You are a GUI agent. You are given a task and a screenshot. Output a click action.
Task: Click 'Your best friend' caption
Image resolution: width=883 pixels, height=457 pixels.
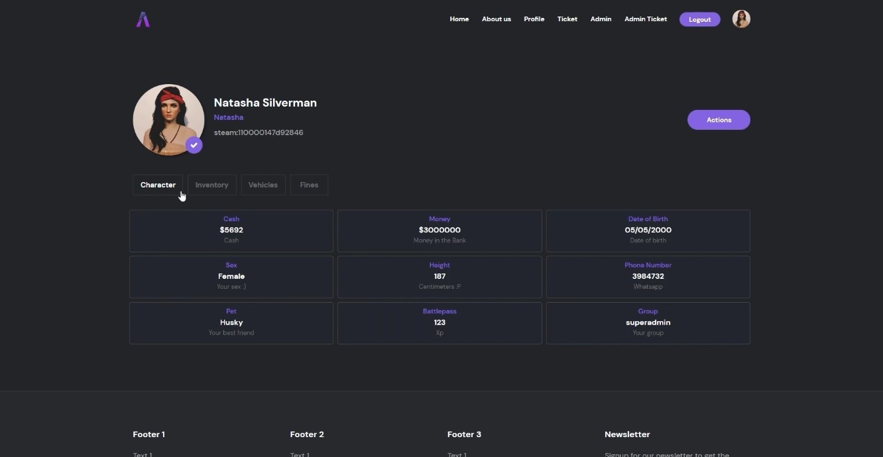click(x=231, y=333)
